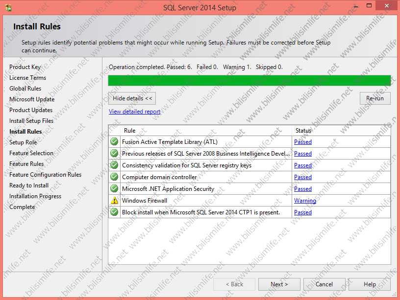This screenshot has height=300, width=400.
Task: Select the Computer domain controller rule text
Action: pos(159,177)
